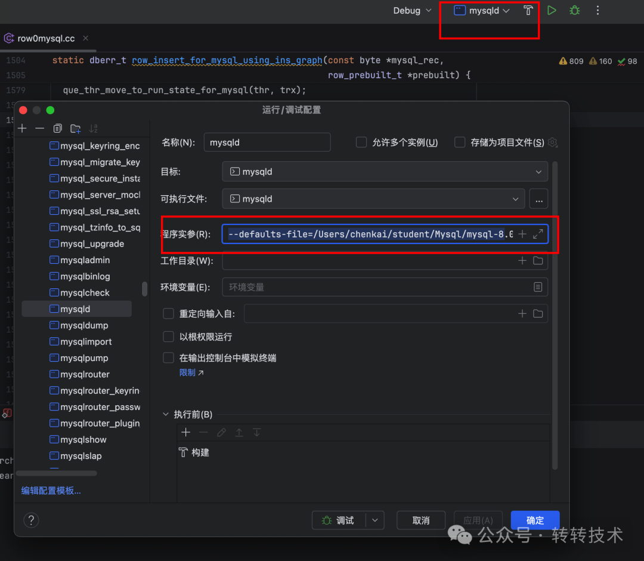Show the 809 warnings inspection widget
This screenshot has width=644, height=561.
571,61
